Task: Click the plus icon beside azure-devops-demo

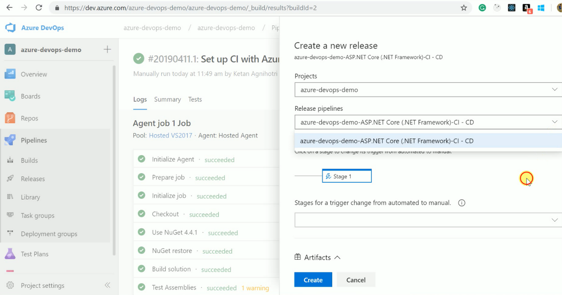Action: pyautogui.click(x=107, y=49)
